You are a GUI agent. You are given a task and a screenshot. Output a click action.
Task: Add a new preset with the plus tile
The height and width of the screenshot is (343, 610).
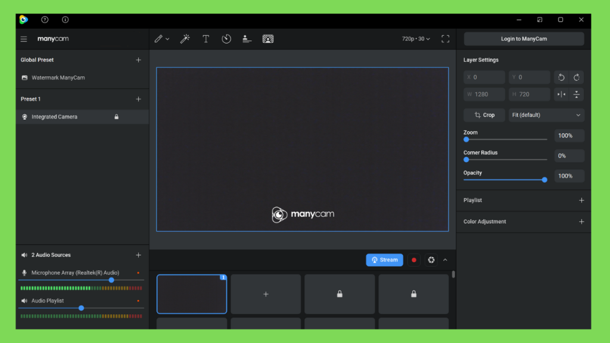tap(266, 294)
